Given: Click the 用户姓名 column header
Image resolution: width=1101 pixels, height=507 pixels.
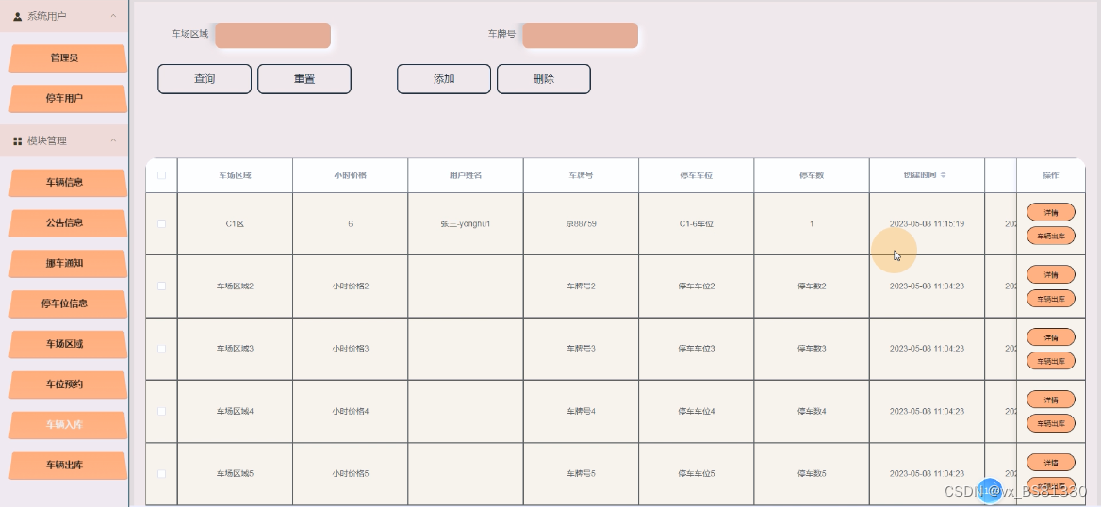Looking at the screenshot, I should pyautogui.click(x=466, y=175).
